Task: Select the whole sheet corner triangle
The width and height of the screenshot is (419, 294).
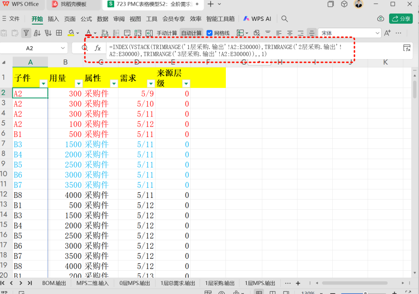Action: click(4, 63)
